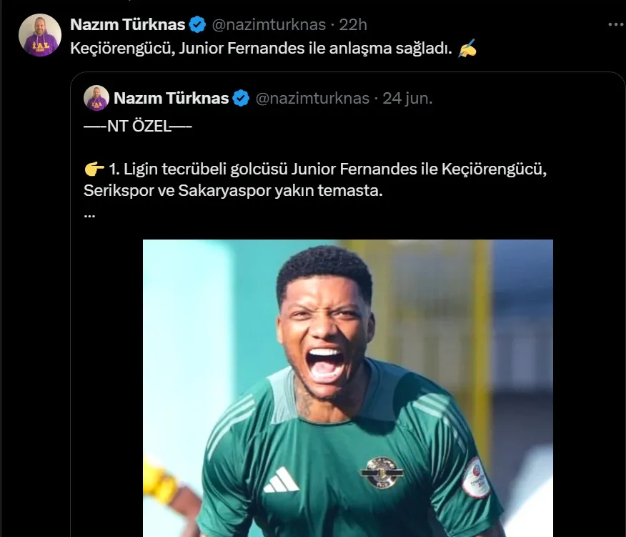Open the quoted tweet's 24 jun. date
Viewport: 626px width, 537px height.
(407, 98)
